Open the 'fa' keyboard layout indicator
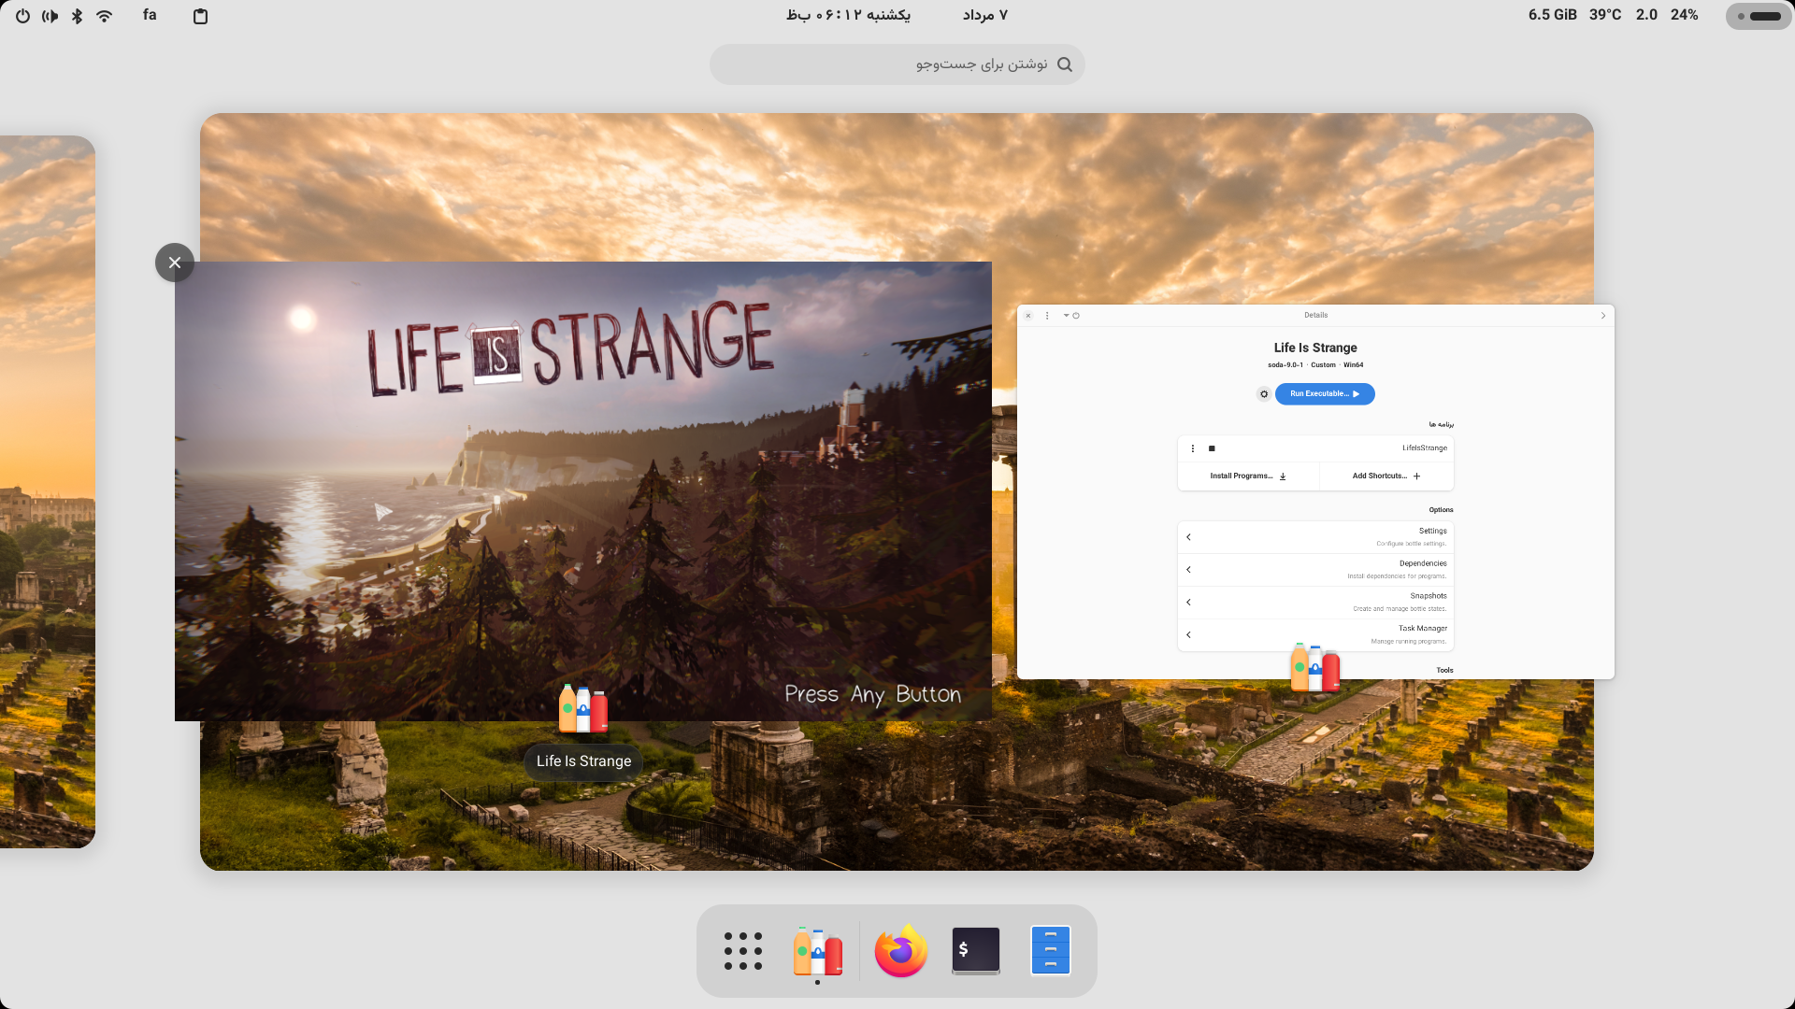Screen dimensions: 1795x1009 [x=150, y=15]
